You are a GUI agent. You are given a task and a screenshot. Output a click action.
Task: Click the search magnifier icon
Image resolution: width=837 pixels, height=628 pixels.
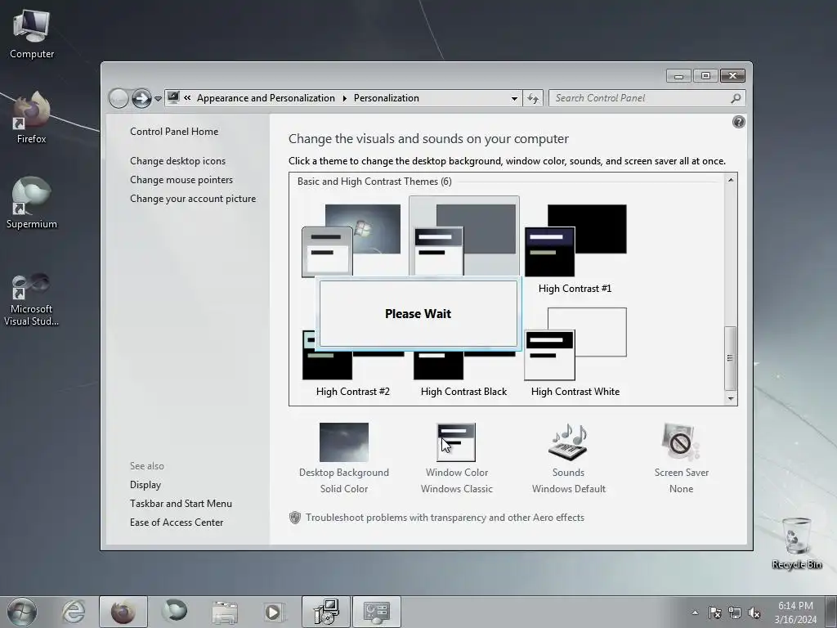736,98
